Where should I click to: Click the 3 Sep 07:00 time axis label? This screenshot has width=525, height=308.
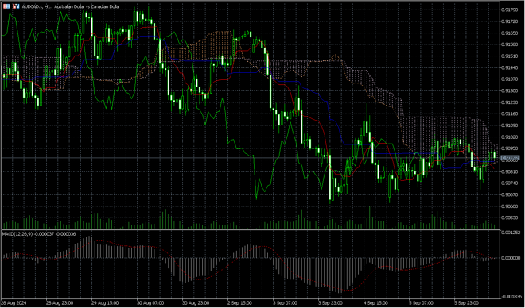tap(286, 303)
